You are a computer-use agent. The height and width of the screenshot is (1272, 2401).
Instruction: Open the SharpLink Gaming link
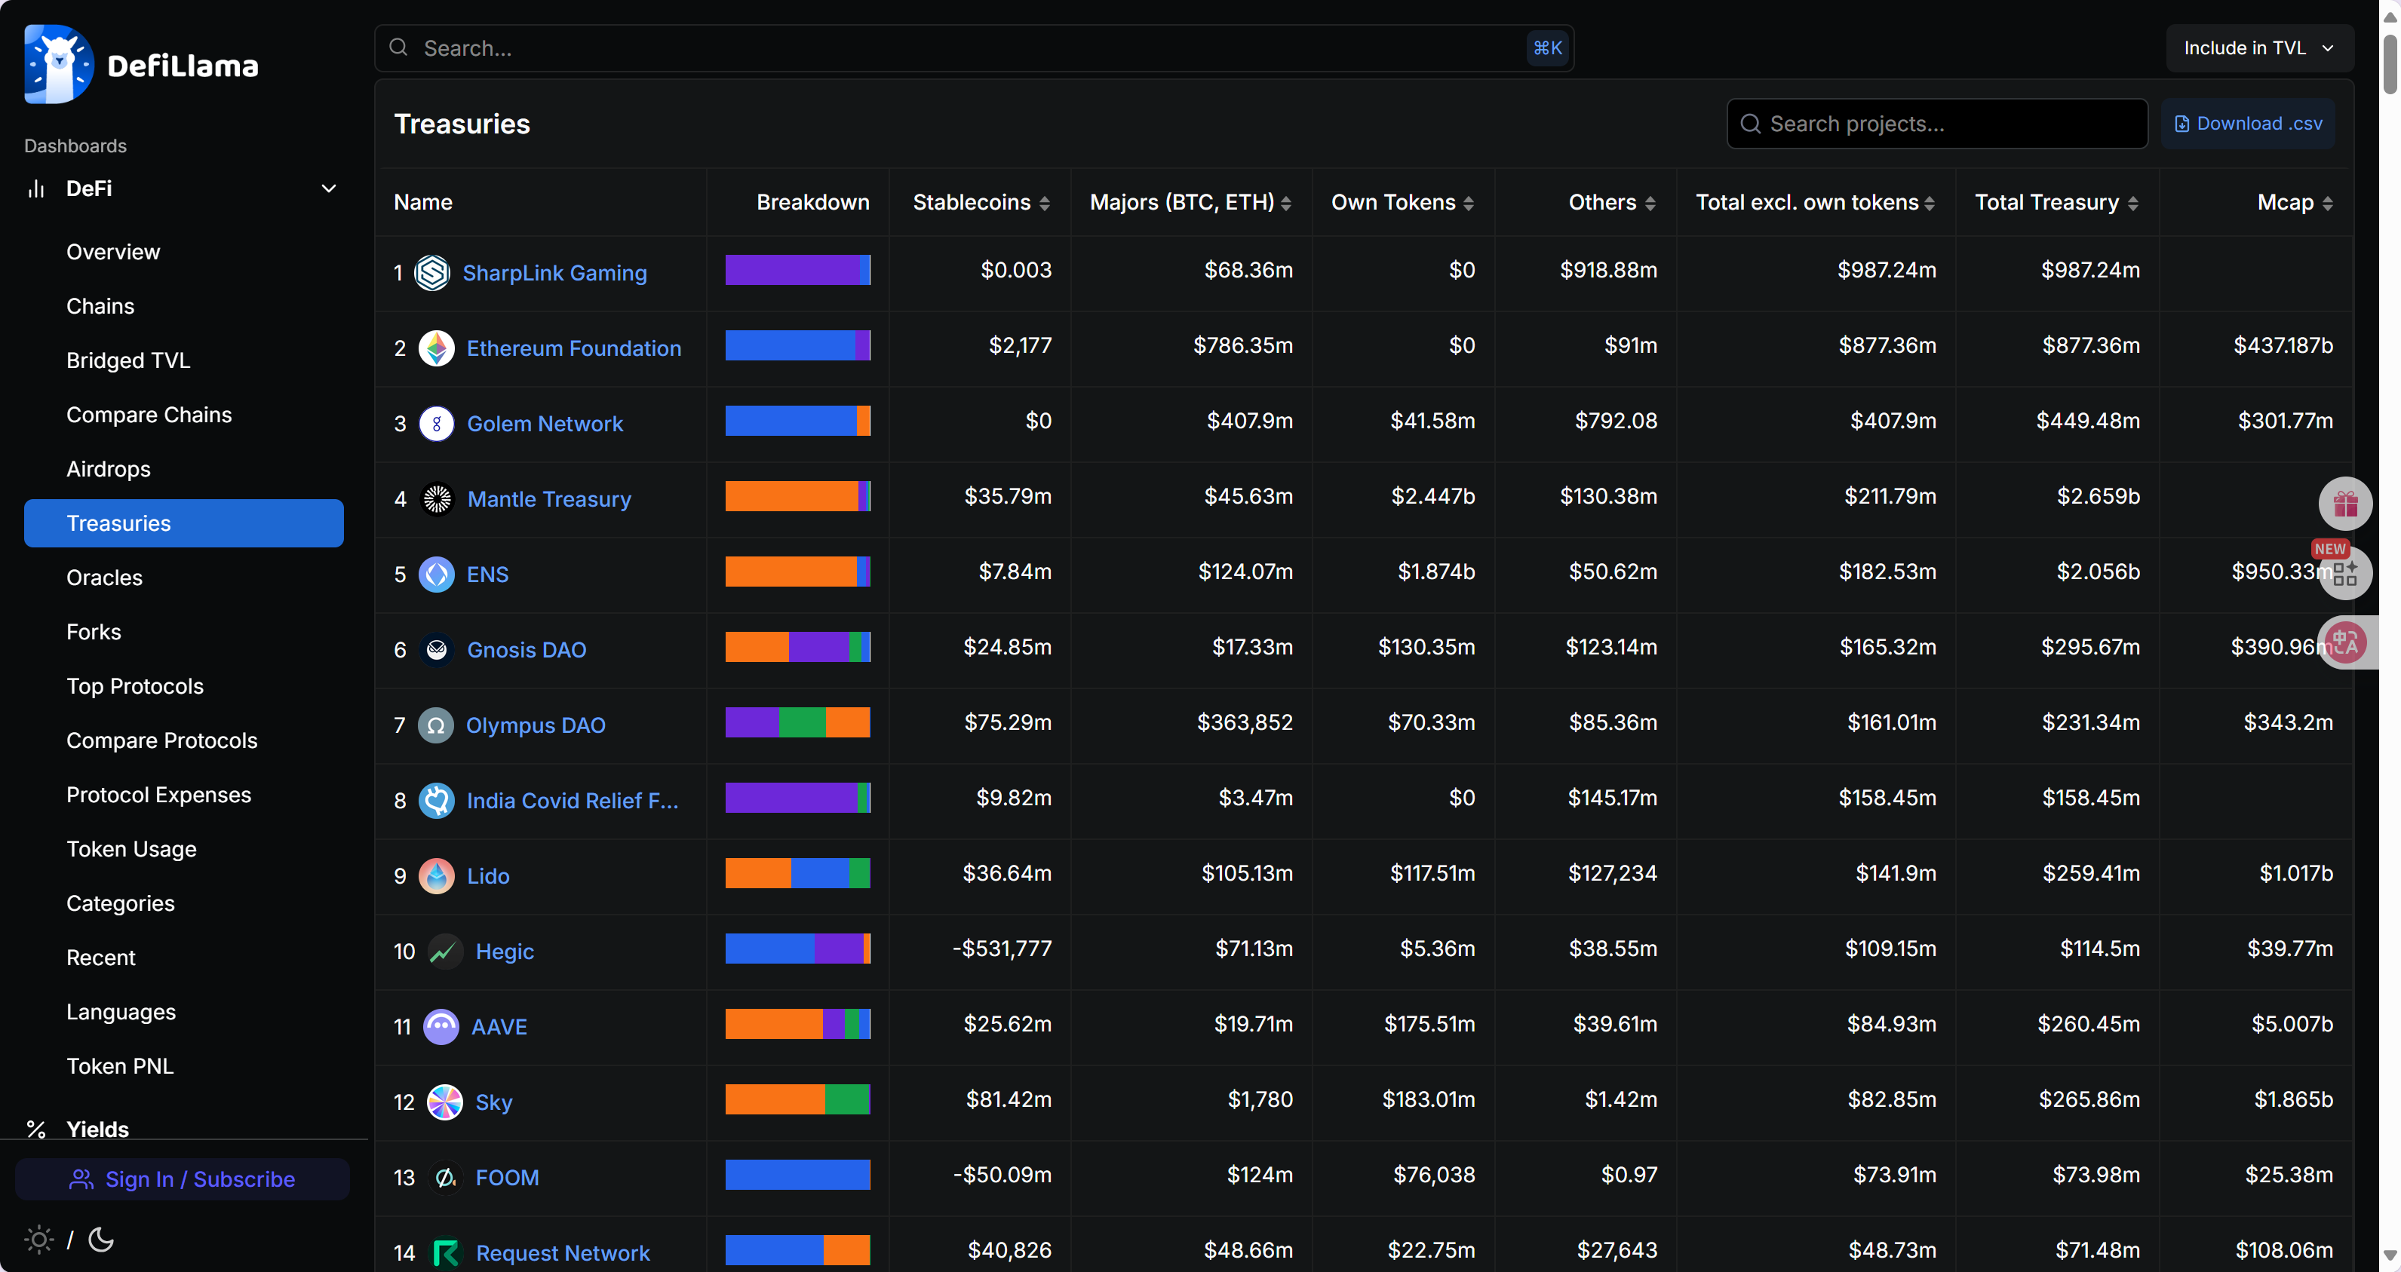[554, 272]
